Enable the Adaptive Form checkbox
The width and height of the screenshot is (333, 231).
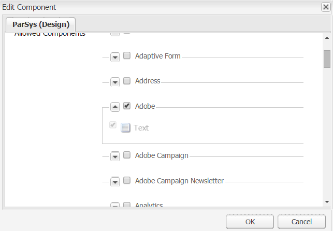click(127, 55)
